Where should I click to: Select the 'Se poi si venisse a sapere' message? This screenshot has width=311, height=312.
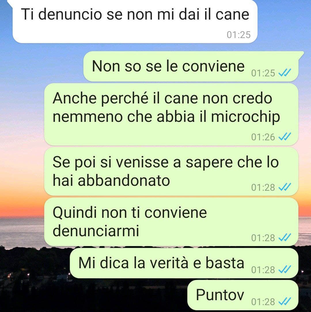pos(171,171)
